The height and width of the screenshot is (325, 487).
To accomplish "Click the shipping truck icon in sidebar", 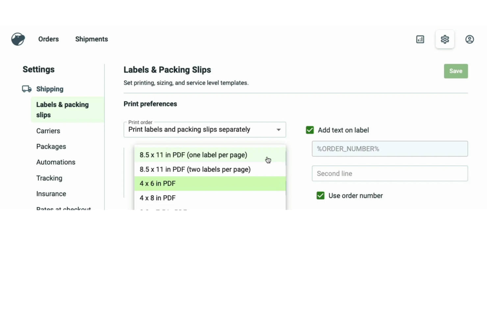I will coord(26,89).
